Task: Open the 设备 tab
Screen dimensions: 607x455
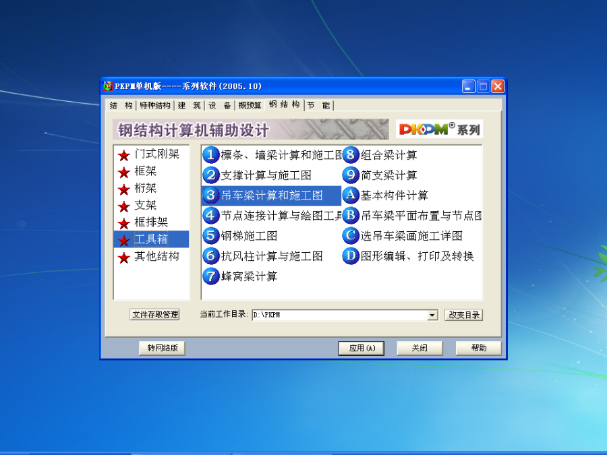Action: click(x=219, y=105)
